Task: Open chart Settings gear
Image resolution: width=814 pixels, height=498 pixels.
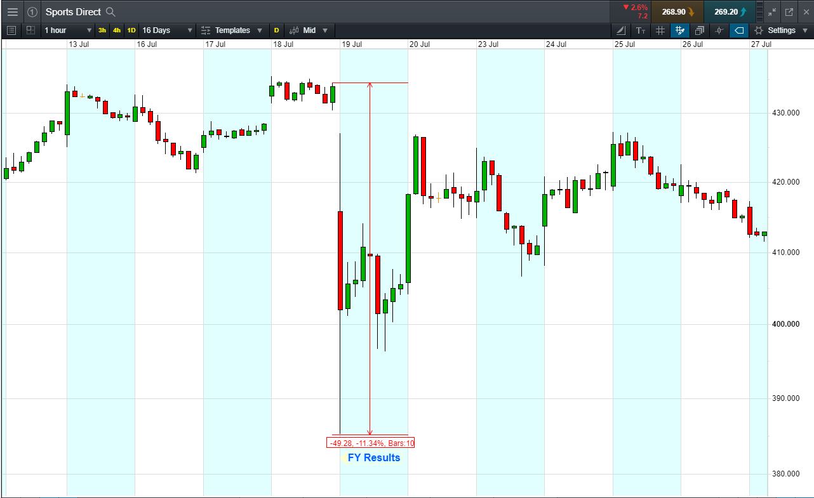Action: (759, 30)
